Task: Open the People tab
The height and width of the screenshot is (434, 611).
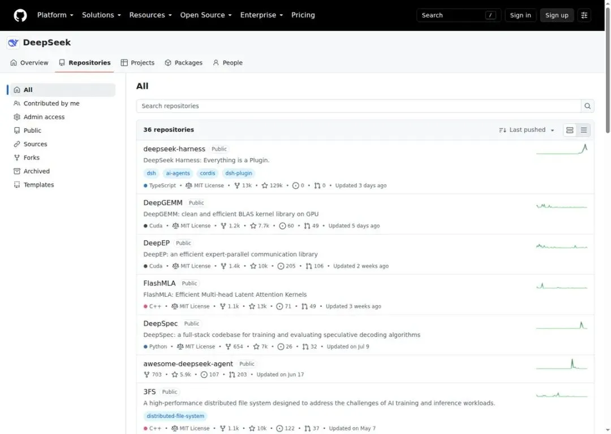Action: pos(227,63)
